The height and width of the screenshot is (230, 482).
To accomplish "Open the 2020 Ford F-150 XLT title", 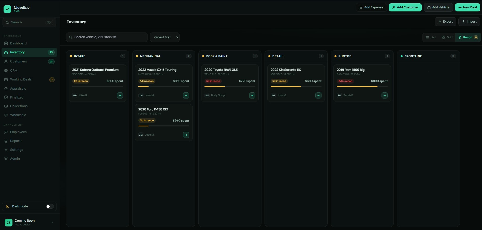I will (x=153, y=109).
